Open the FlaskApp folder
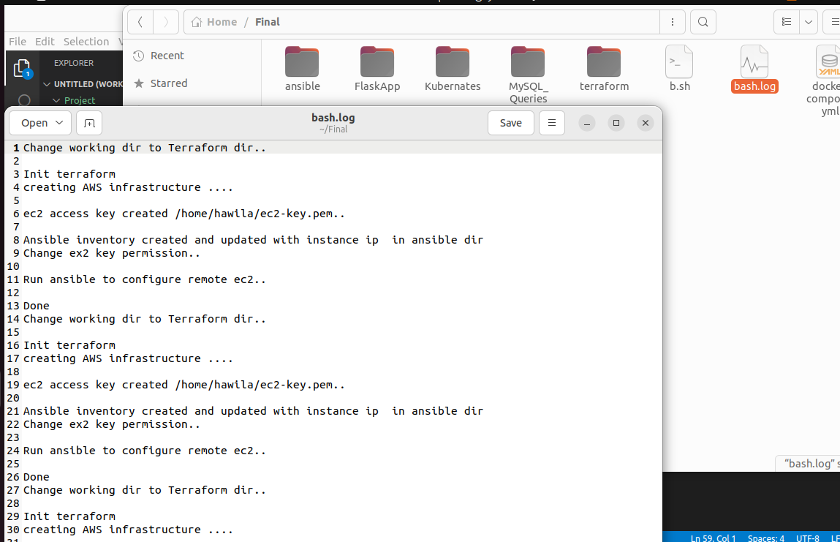 tap(377, 69)
